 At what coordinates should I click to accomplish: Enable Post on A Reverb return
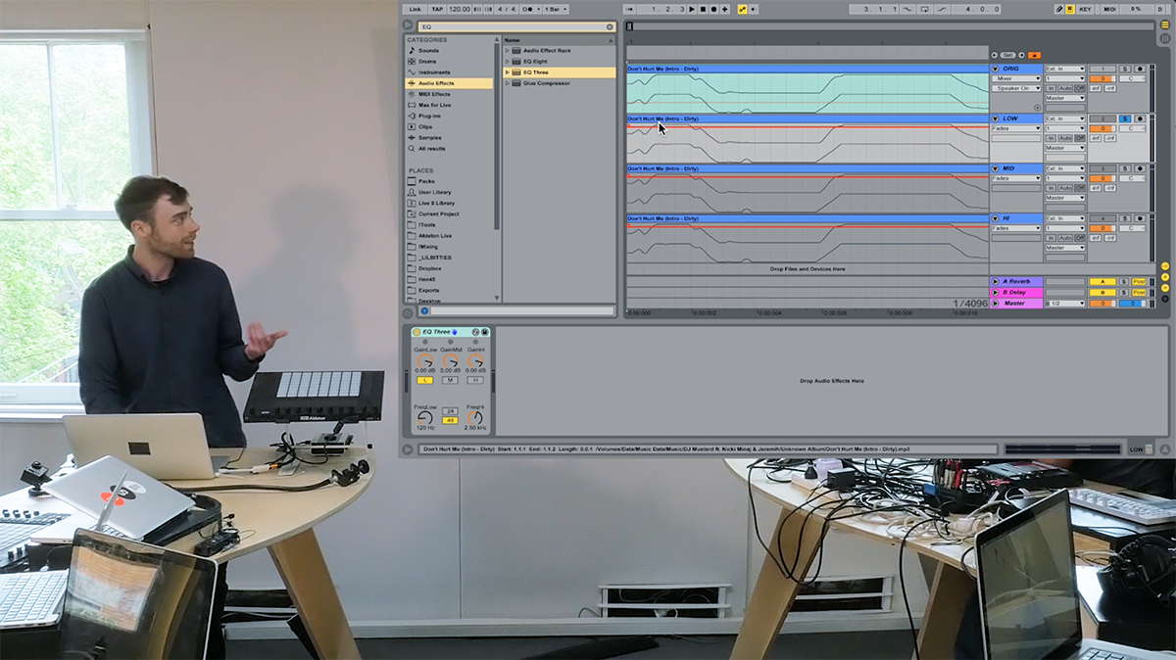(1139, 281)
